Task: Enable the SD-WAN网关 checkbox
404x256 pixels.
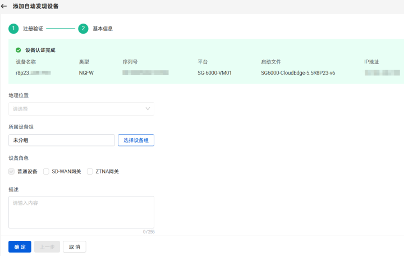Action: tap(47, 172)
